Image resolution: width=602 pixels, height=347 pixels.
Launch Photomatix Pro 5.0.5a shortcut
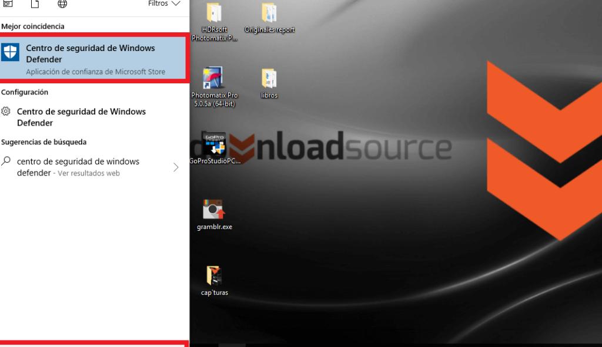[214, 87]
